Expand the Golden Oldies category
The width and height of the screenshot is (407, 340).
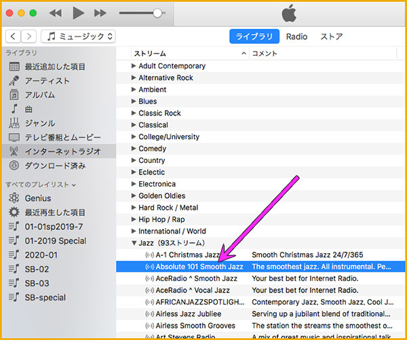pos(134,196)
